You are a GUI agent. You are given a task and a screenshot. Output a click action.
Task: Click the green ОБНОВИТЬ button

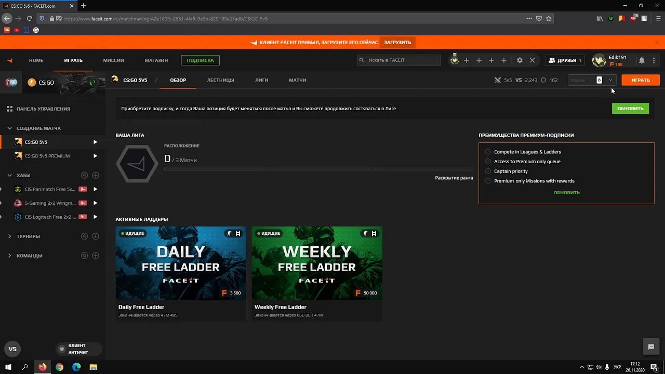coord(630,109)
